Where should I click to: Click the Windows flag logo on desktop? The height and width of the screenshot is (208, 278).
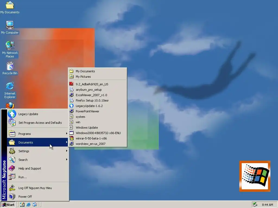[255, 176]
